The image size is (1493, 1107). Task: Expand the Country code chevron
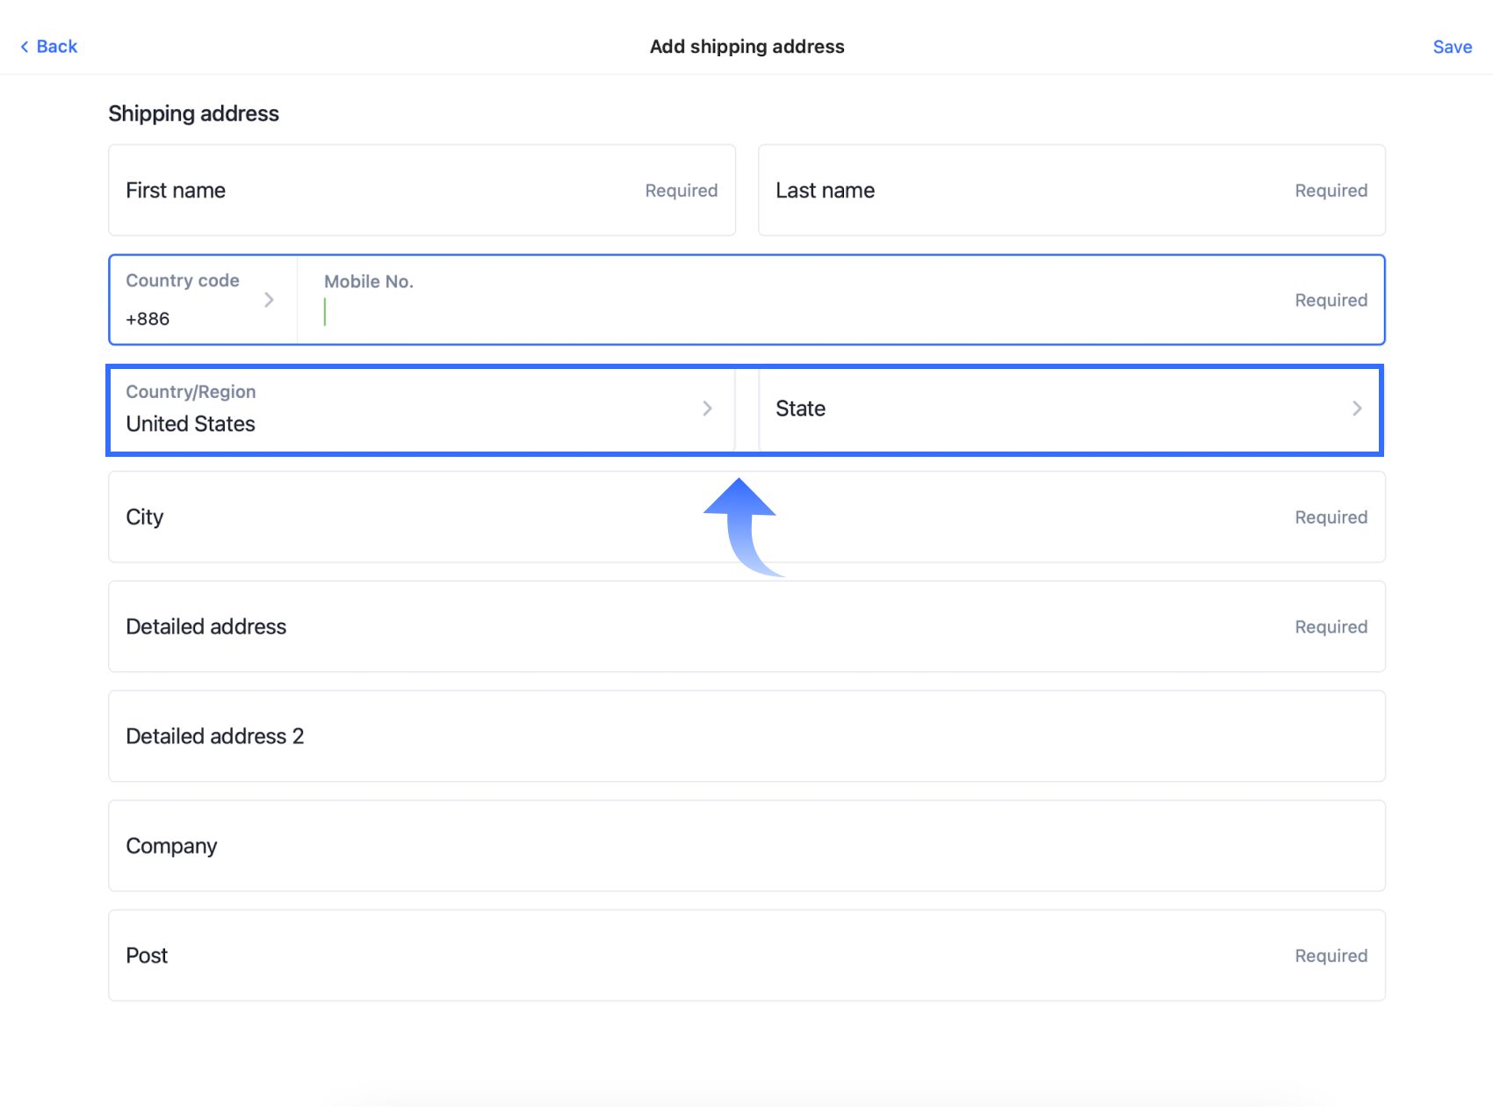(269, 300)
